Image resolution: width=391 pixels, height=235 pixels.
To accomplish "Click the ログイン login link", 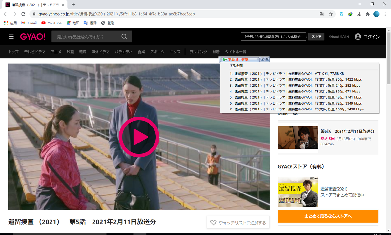I will (x=371, y=37).
